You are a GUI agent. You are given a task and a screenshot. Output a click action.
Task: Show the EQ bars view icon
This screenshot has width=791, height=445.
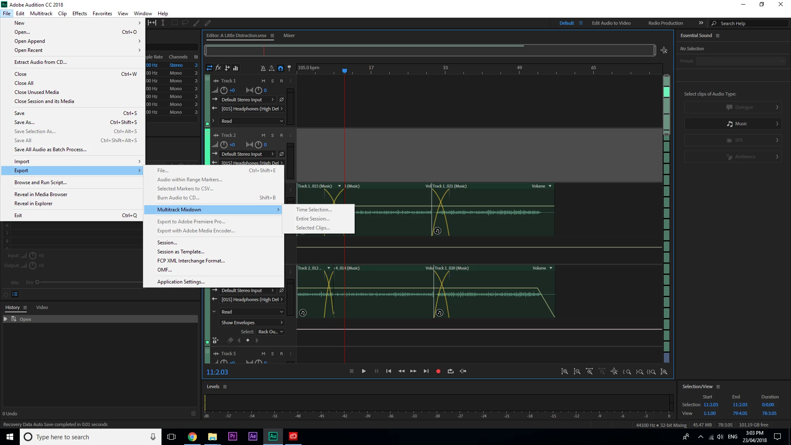pos(236,68)
